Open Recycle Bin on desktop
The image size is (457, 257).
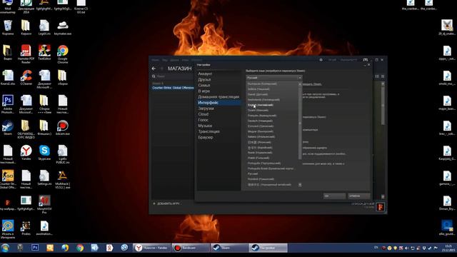pyautogui.click(x=8, y=28)
